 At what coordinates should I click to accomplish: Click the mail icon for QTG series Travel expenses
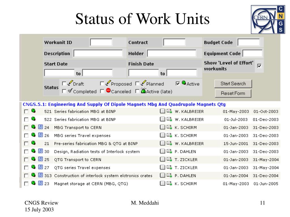pos(169,167)
